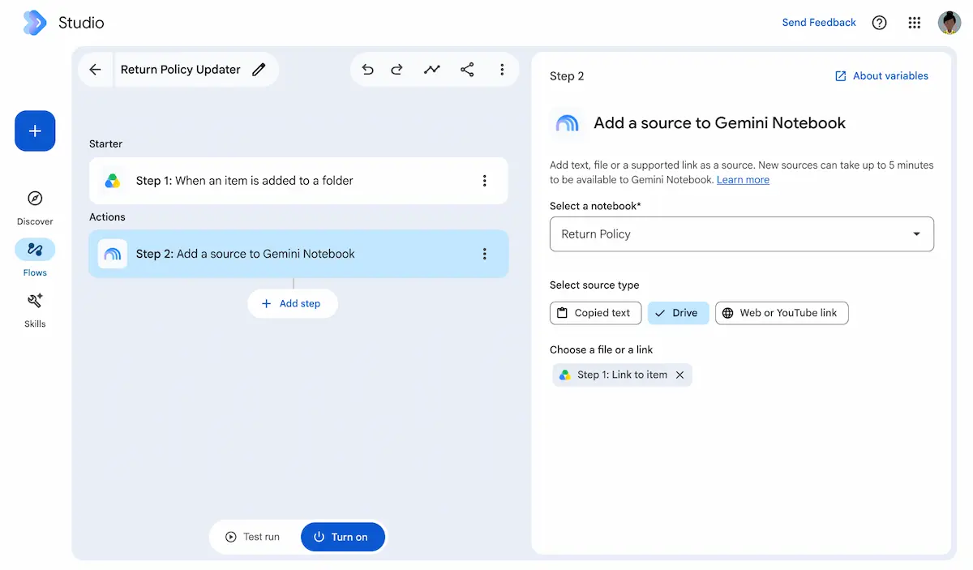Open Skills icon in sidebar

(35, 301)
